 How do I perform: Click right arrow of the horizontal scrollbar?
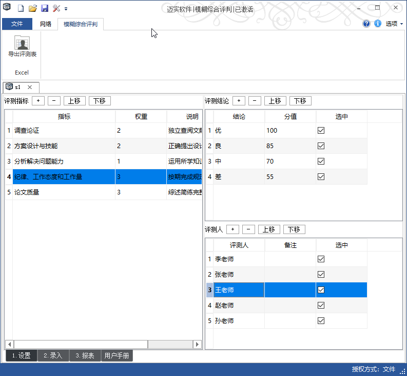[197, 344]
